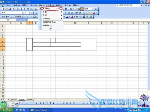
Task: Open the 行 (Row) submenu
Action: coord(52,12)
